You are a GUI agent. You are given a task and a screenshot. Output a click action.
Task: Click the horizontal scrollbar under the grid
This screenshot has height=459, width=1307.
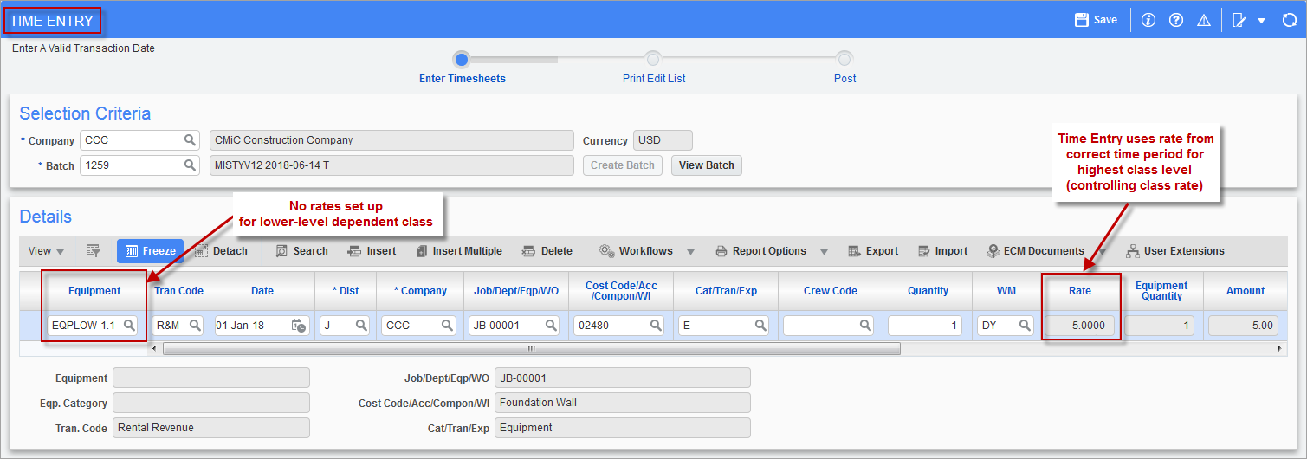[531, 349]
